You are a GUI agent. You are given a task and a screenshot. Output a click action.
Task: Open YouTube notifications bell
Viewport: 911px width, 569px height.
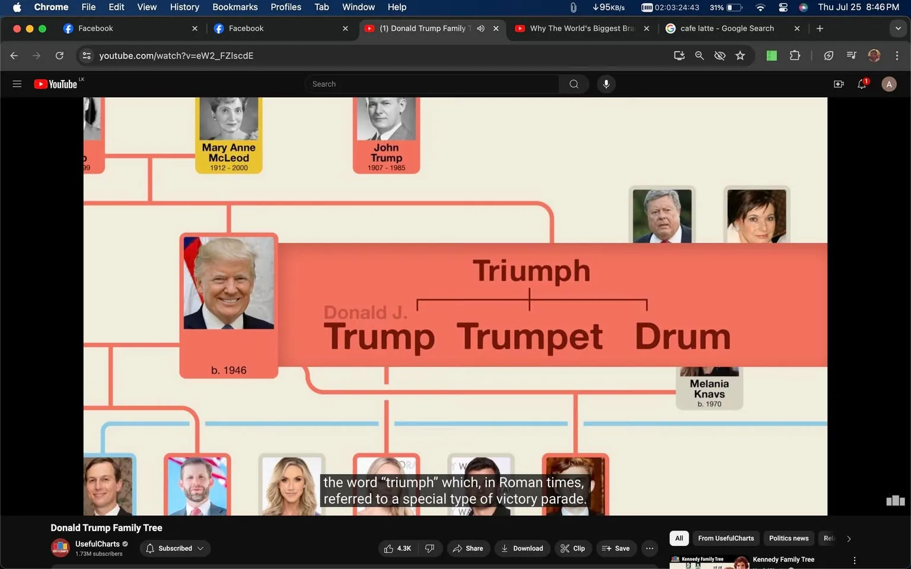click(x=861, y=84)
